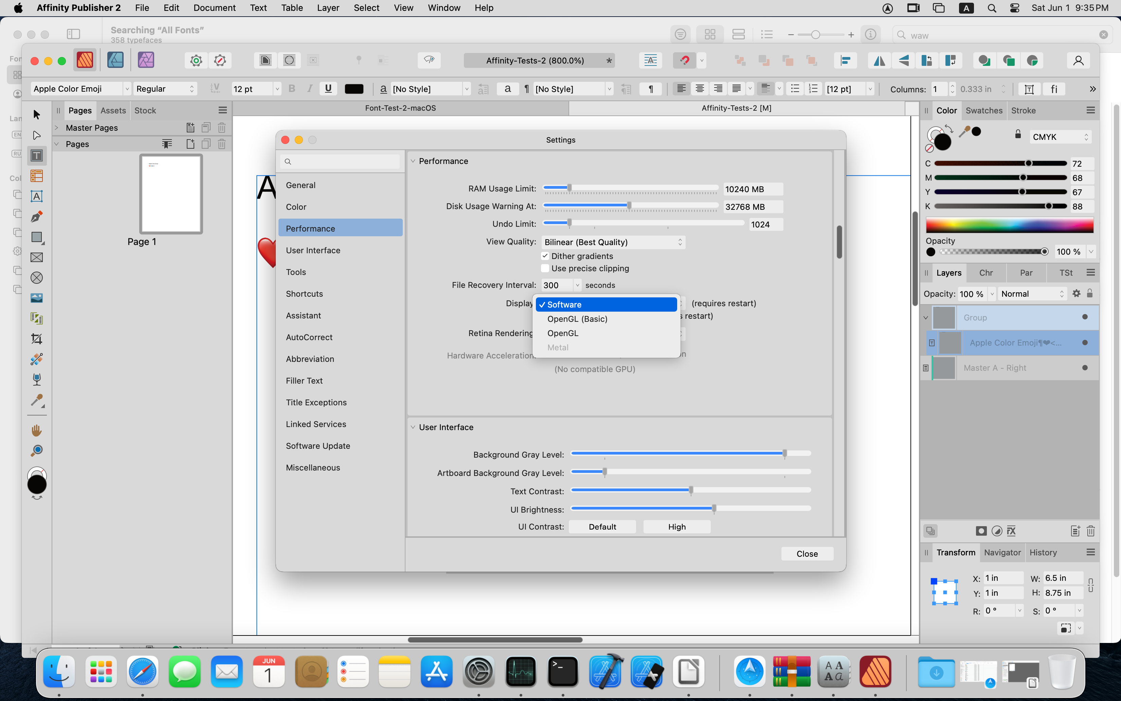Toggle show special characters pilcrow button
The width and height of the screenshot is (1121, 701).
(651, 89)
